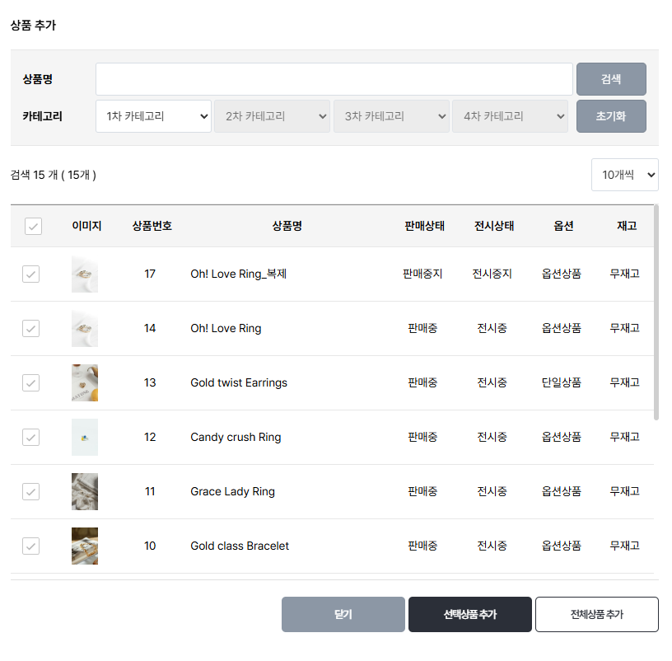Click the 선택상품 추가 button
This screenshot has height=661, width=672.
point(469,615)
